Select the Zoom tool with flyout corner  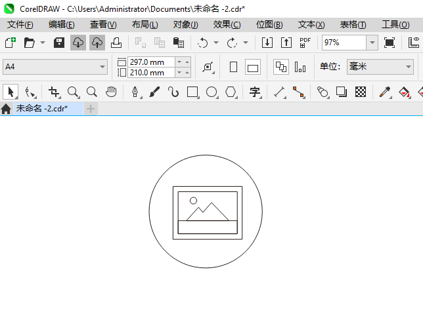point(73,92)
